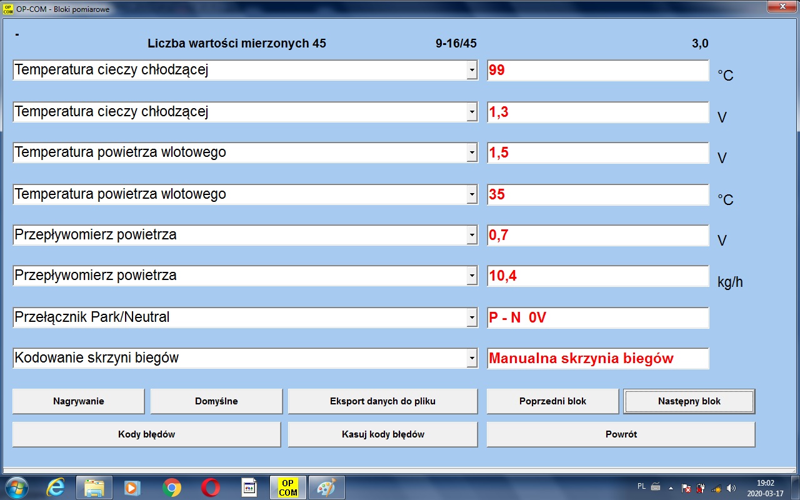Open the OP-COM taskbar icon

coord(288,487)
